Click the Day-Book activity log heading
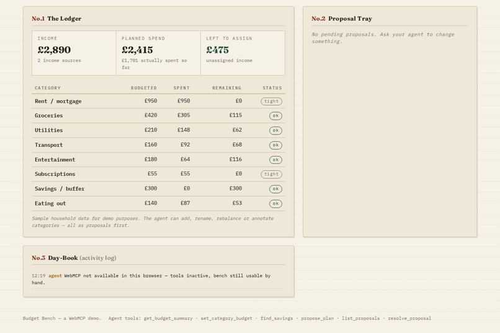The width and height of the screenshot is (500, 333). 74,258
